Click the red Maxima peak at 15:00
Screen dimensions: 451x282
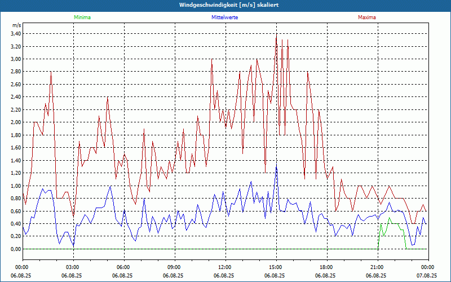coord(276,35)
